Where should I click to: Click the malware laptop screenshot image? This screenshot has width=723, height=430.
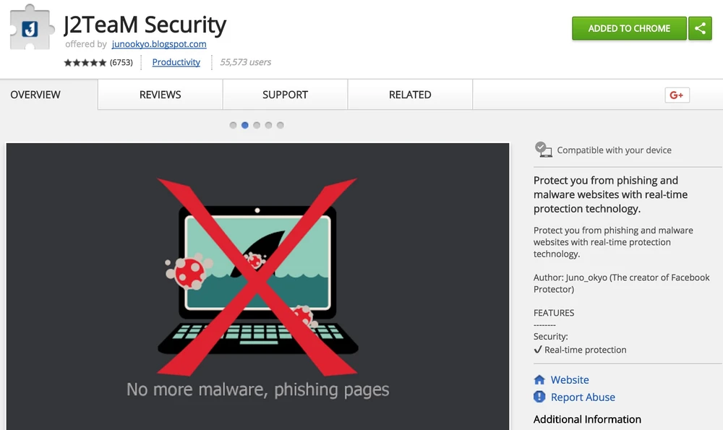pos(257,285)
